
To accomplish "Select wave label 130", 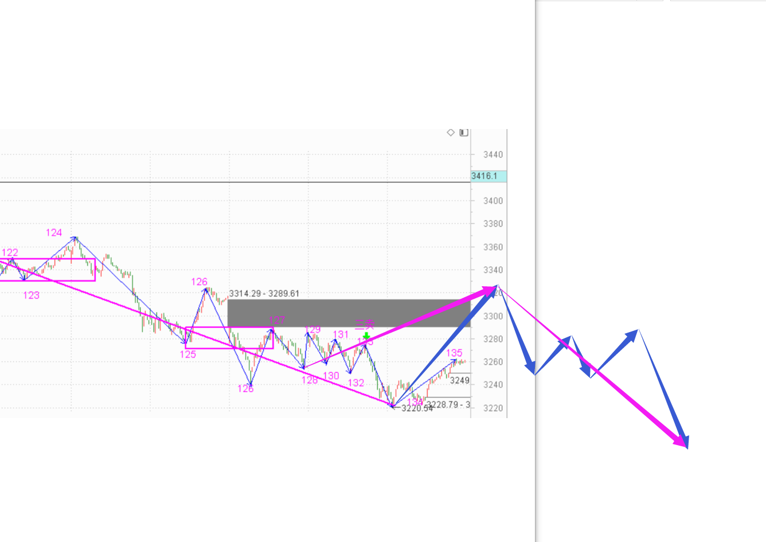I will pos(331,376).
